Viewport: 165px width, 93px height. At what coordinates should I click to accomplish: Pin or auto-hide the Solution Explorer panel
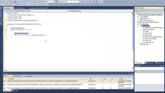point(161,8)
